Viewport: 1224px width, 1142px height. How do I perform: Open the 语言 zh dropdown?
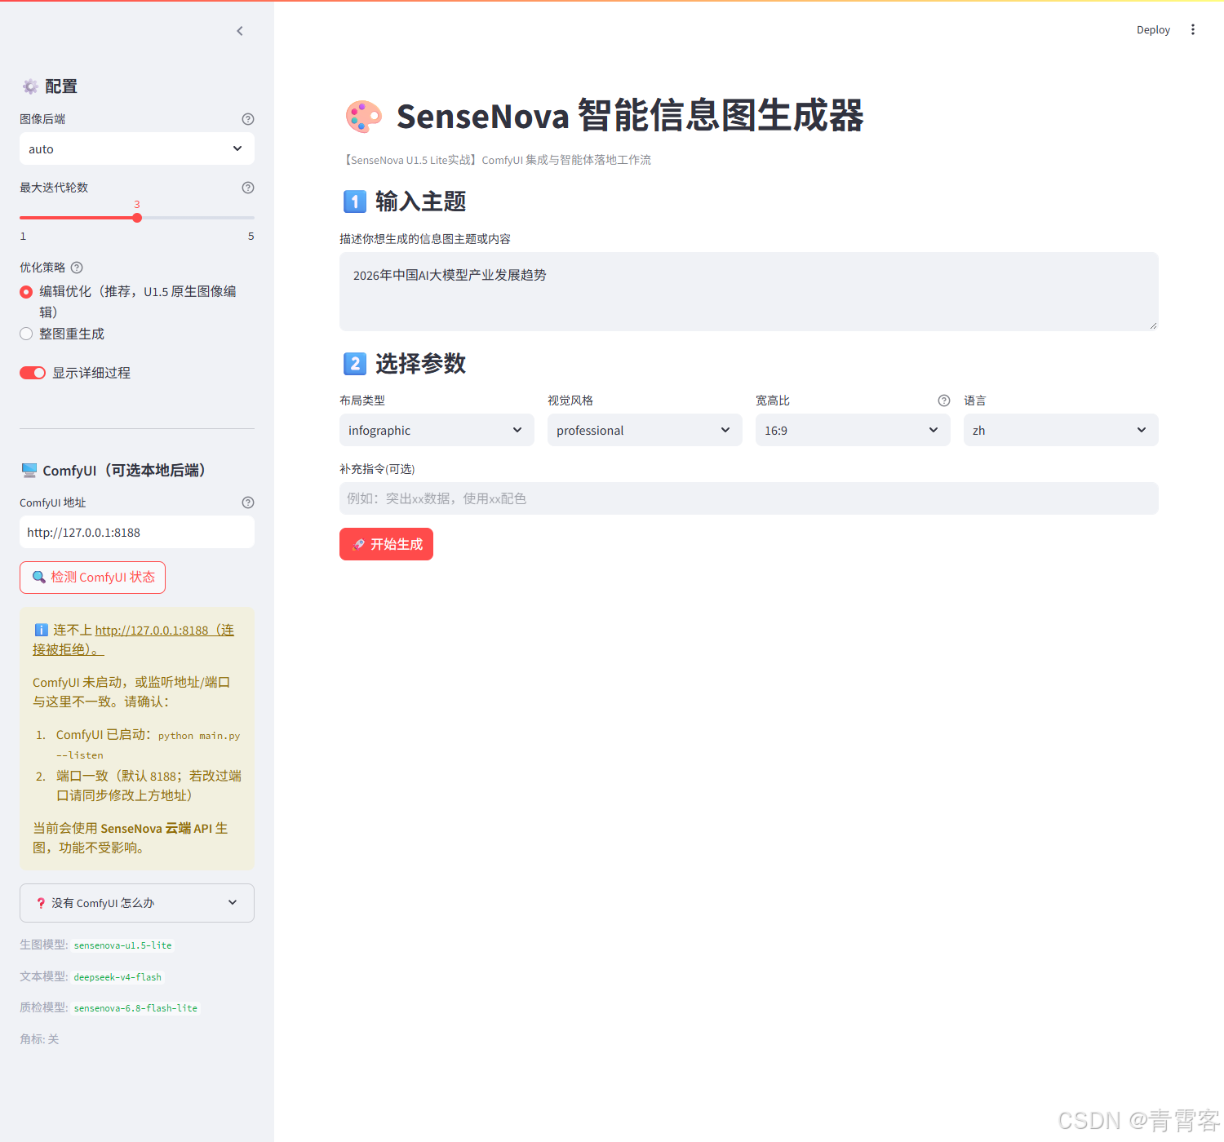coord(1061,430)
